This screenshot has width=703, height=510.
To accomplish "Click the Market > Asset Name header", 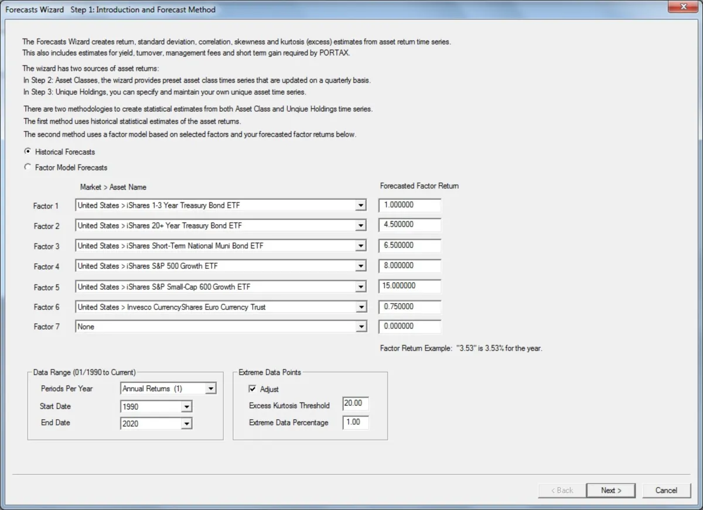I will coord(113,187).
